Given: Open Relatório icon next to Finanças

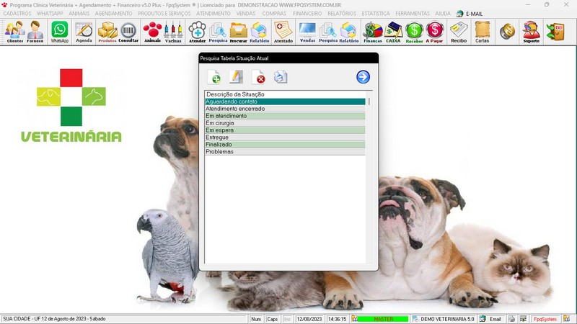Looking at the screenshot, I should pyautogui.click(x=348, y=32).
